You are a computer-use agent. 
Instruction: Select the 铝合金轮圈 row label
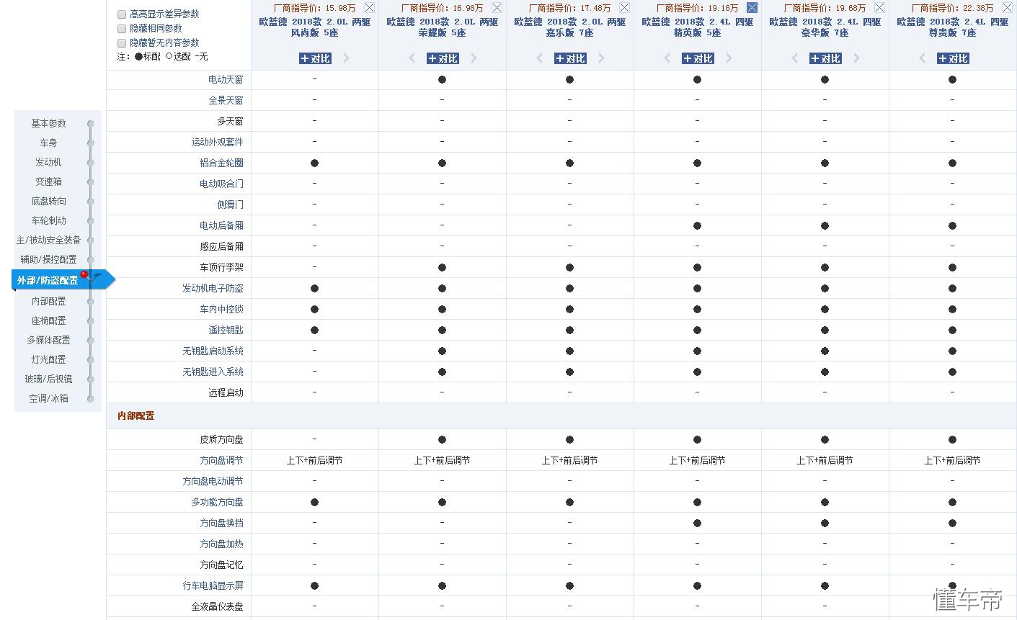coord(221,163)
